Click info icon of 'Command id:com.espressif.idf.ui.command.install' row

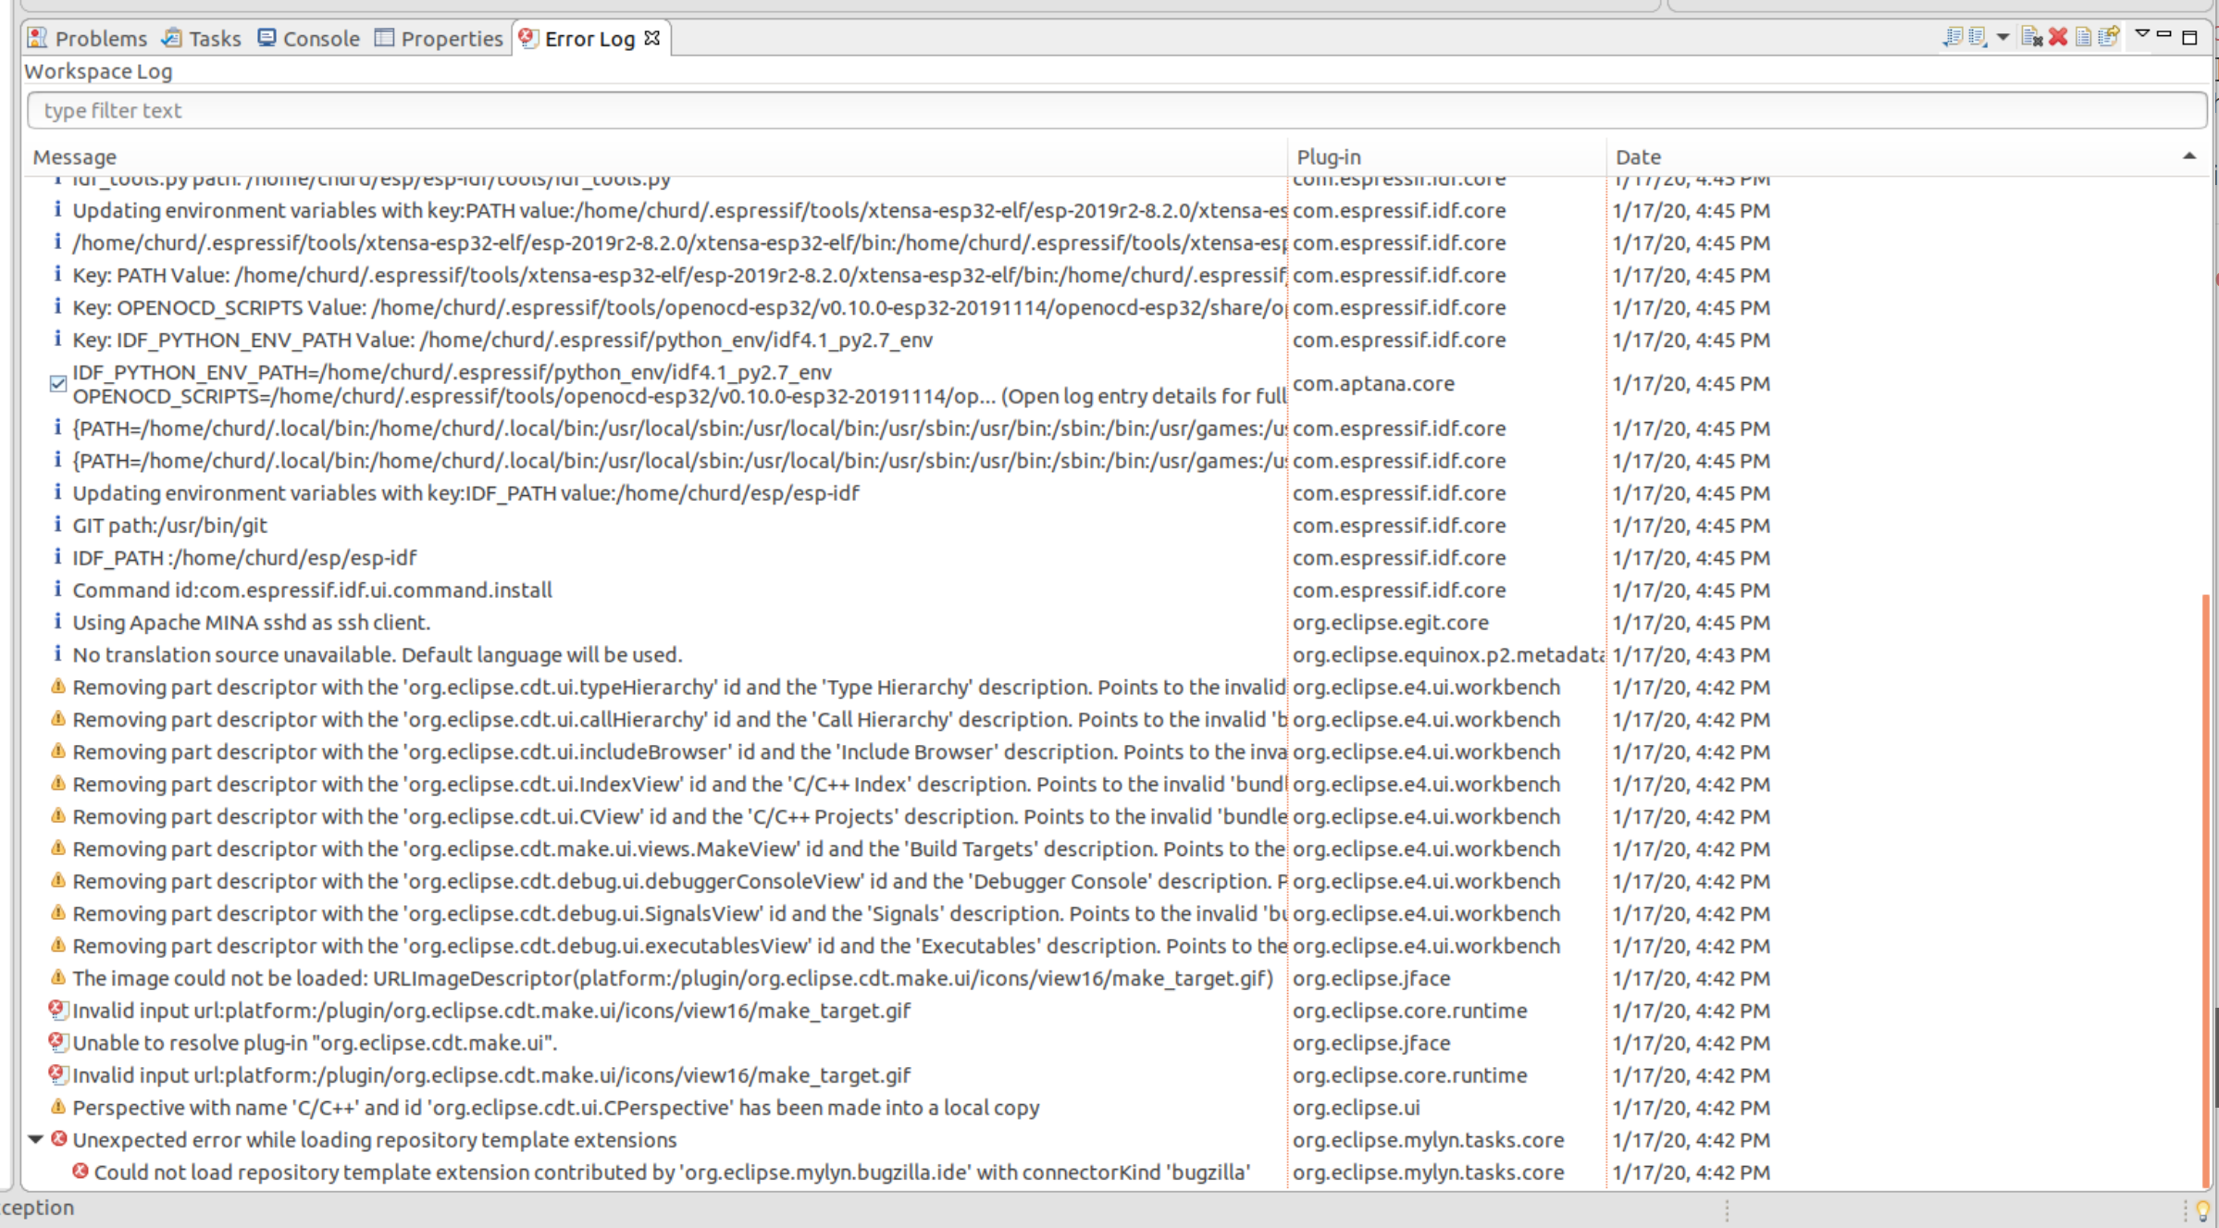click(x=57, y=589)
